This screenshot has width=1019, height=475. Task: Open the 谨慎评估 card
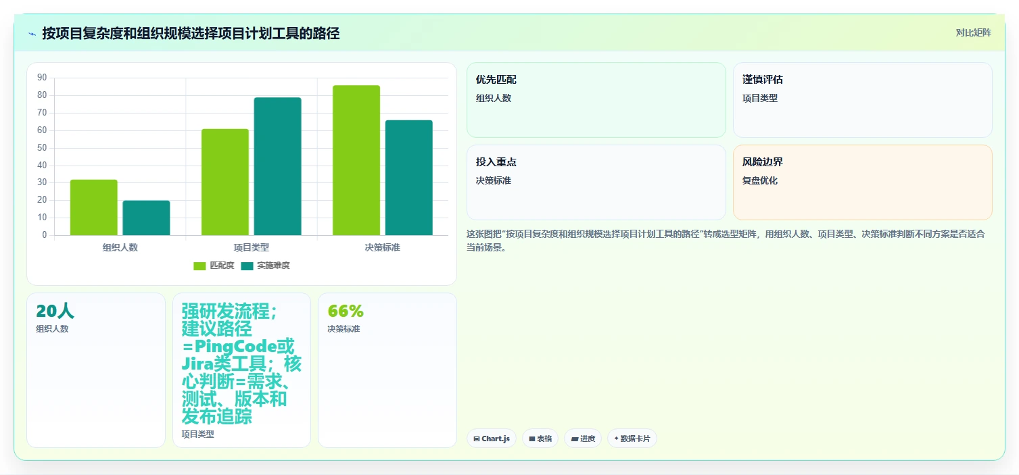(862, 100)
